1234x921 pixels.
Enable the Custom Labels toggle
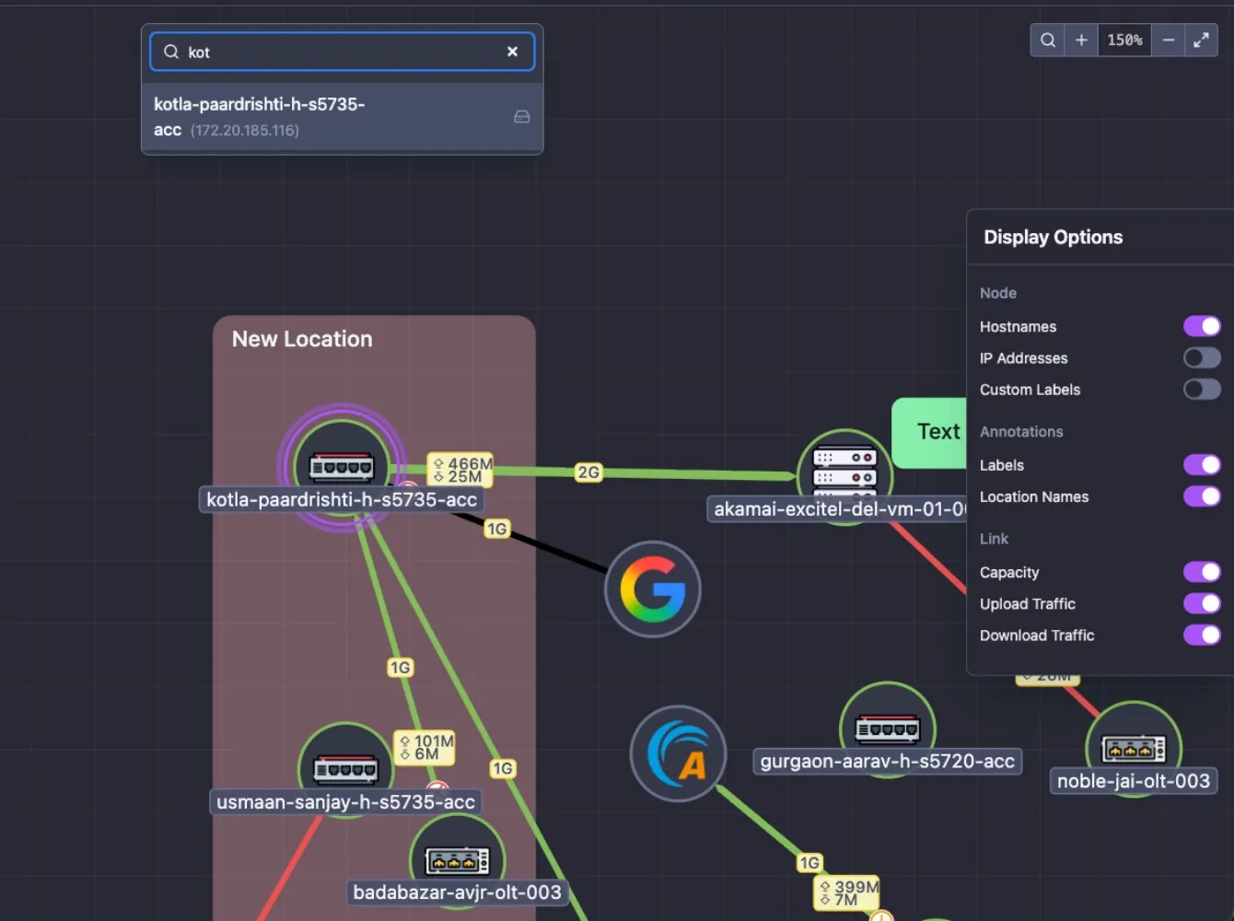pyautogui.click(x=1202, y=389)
